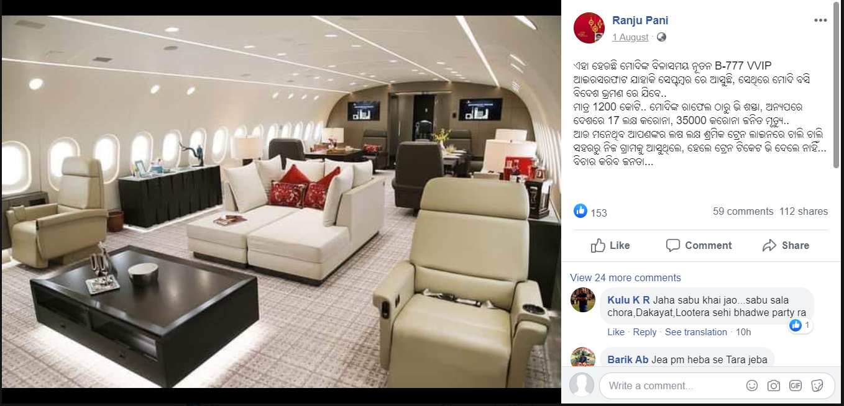The width and height of the screenshot is (844, 406).
Task: Share the post using the Share button
Action: 786,245
